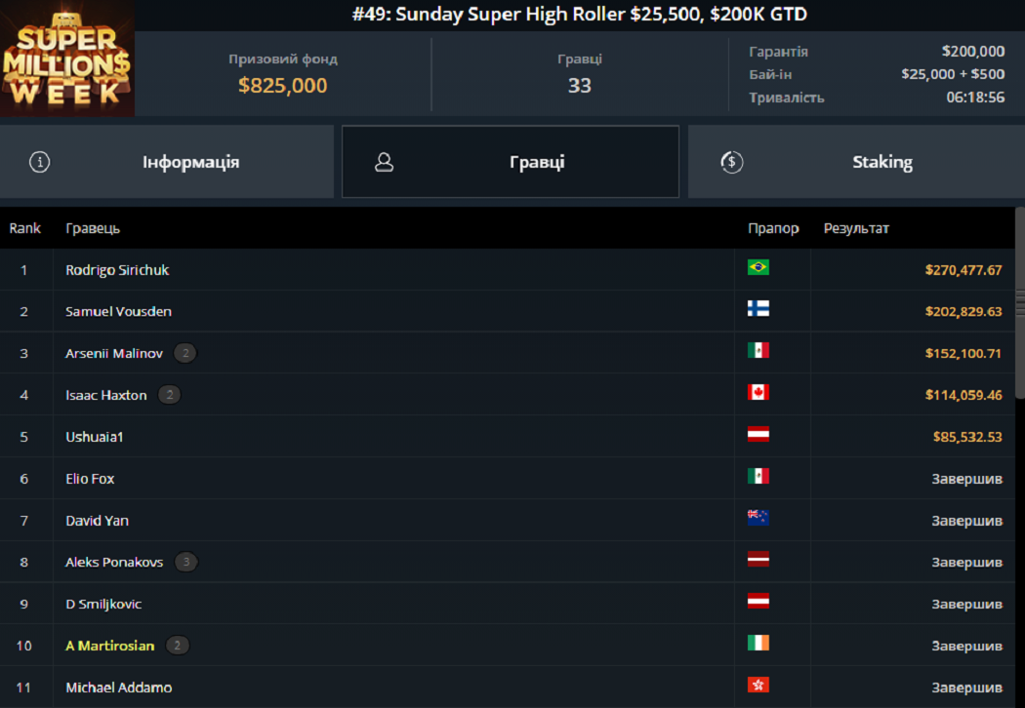Click the player silhouette icon on Гравці tab
This screenshot has height=708, width=1025.
coord(384,162)
